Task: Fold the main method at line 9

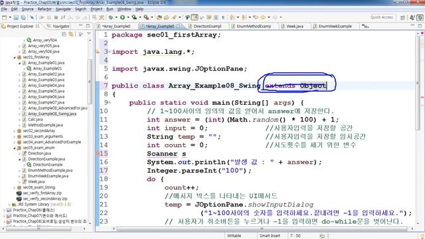Action: (x=109, y=102)
